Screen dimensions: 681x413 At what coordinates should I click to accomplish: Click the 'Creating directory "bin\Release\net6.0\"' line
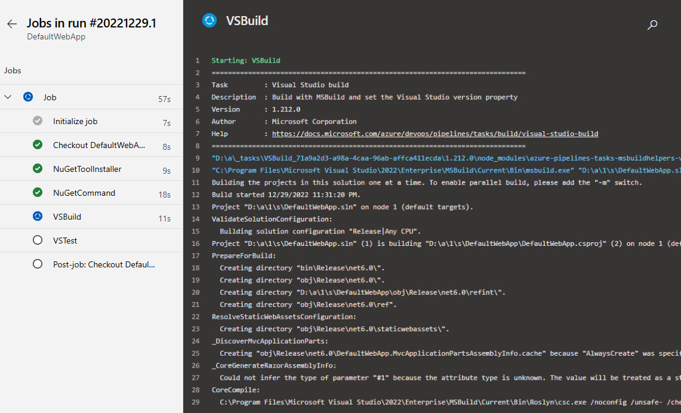(302, 268)
